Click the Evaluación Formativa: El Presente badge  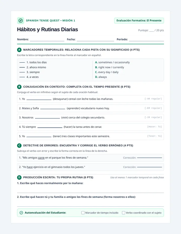coord(139,21)
